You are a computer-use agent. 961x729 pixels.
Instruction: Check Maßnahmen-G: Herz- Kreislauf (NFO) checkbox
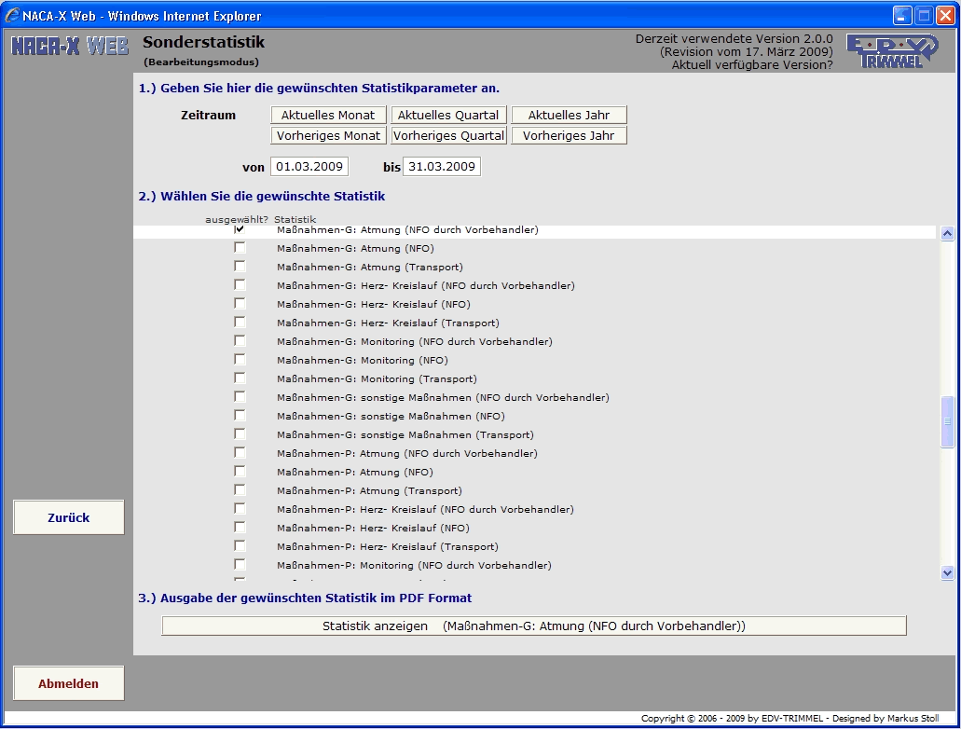pos(240,304)
